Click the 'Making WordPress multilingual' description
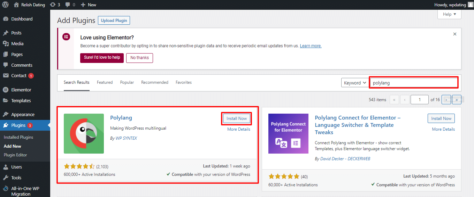This screenshot has width=474, height=197. click(138, 128)
